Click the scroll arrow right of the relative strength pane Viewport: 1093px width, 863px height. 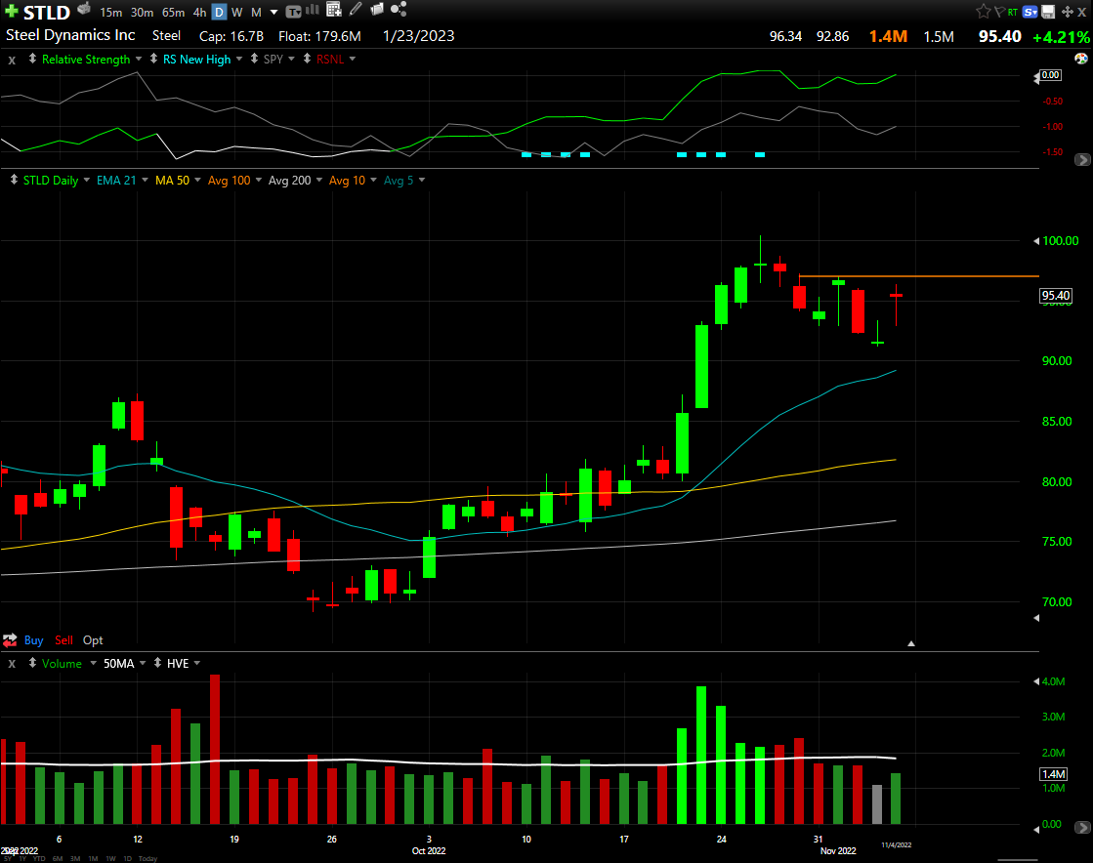1082,159
